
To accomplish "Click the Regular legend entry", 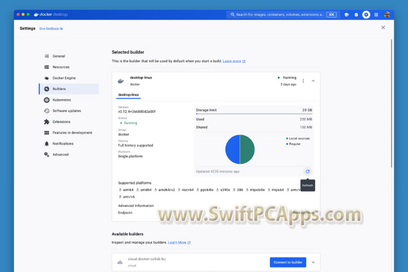I will click(x=294, y=144).
